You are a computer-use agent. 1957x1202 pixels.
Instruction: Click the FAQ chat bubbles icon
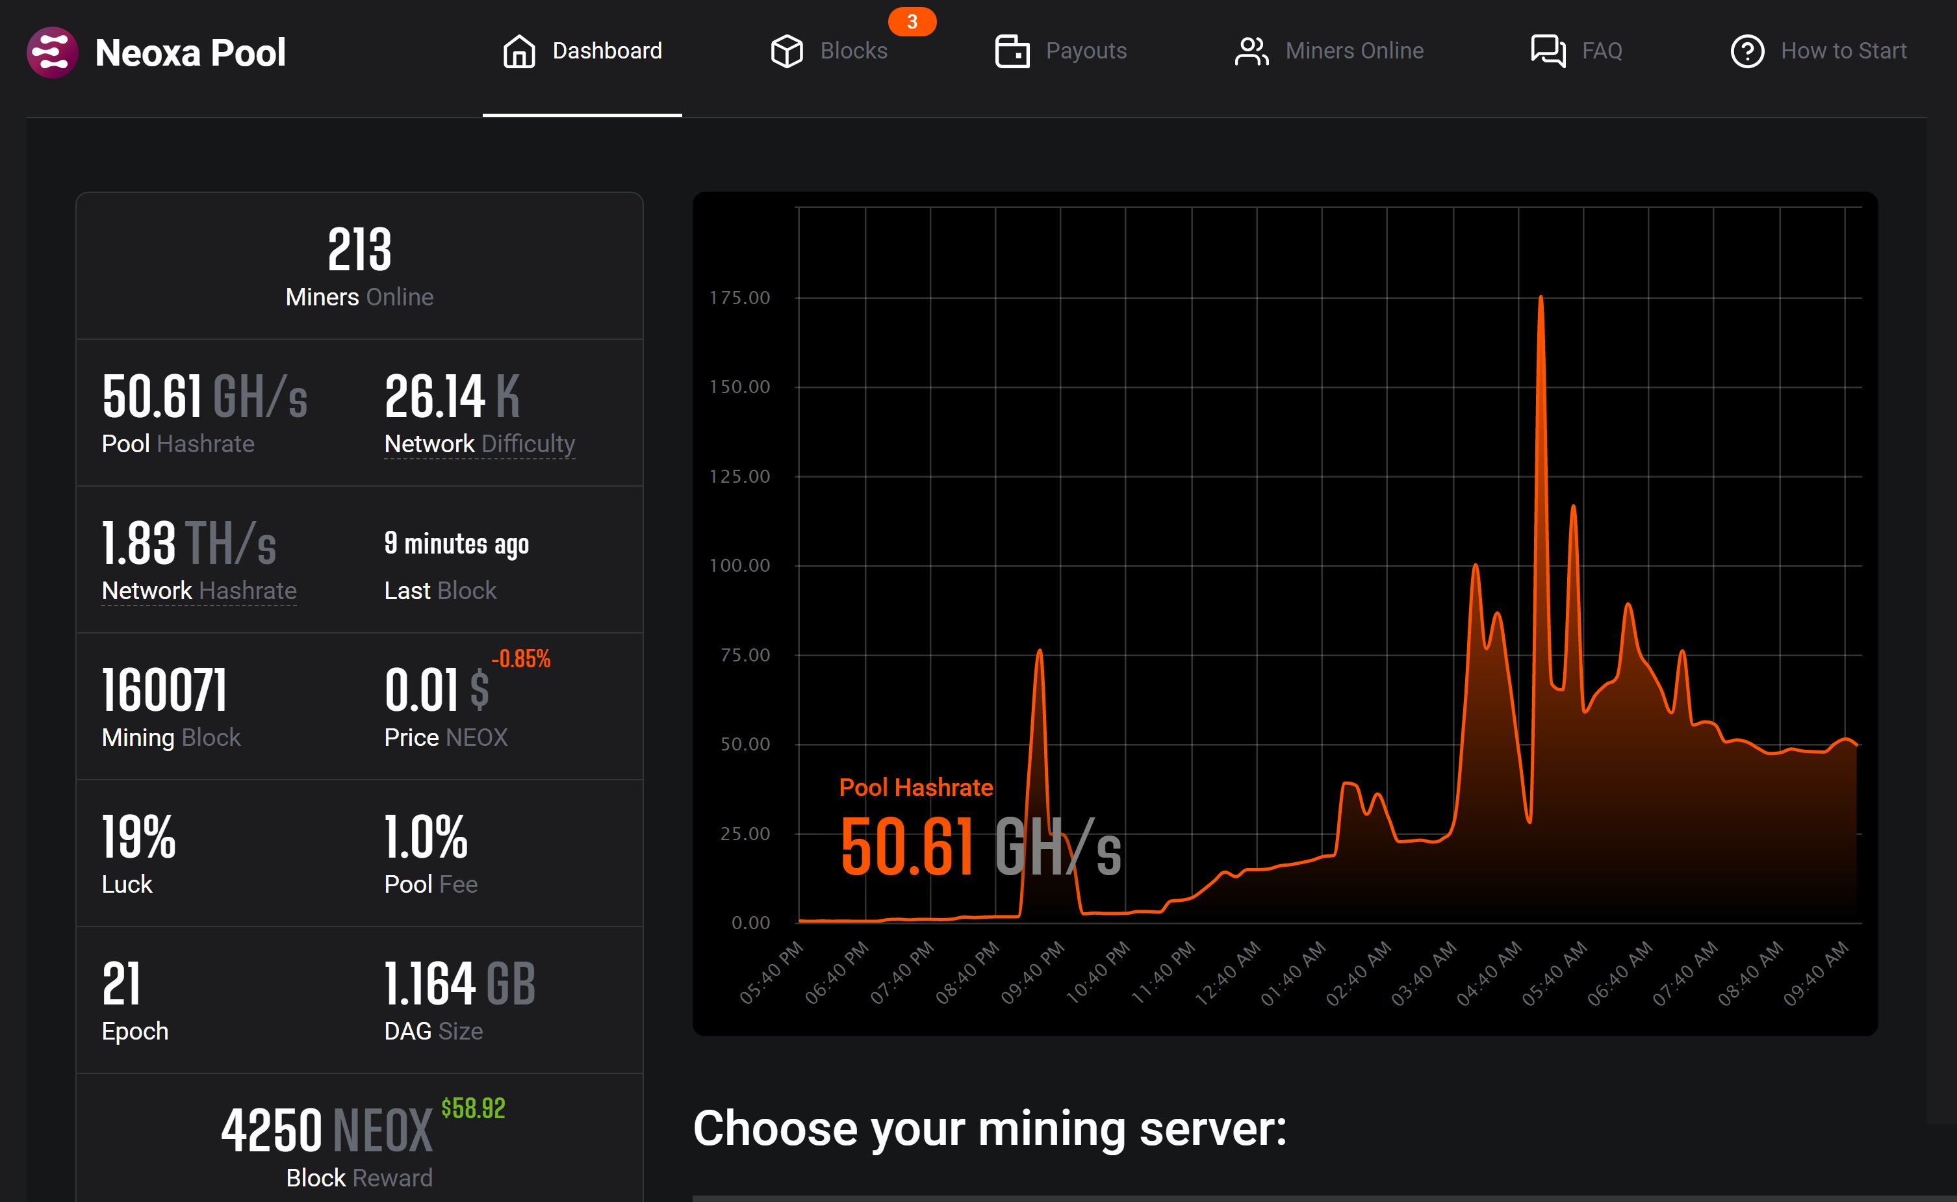[1548, 52]
